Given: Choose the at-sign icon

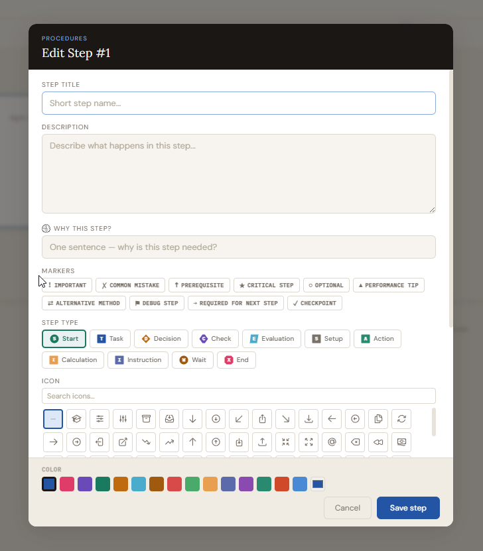Looking at the screenshot, I should pos(332,442).
